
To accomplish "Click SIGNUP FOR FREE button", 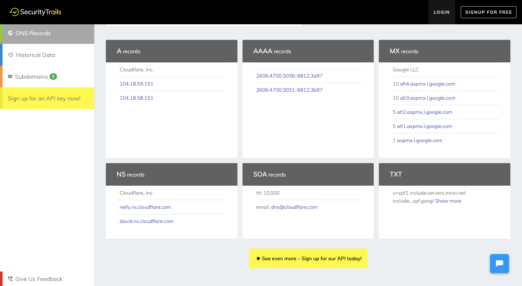I will tap(488, 12).
